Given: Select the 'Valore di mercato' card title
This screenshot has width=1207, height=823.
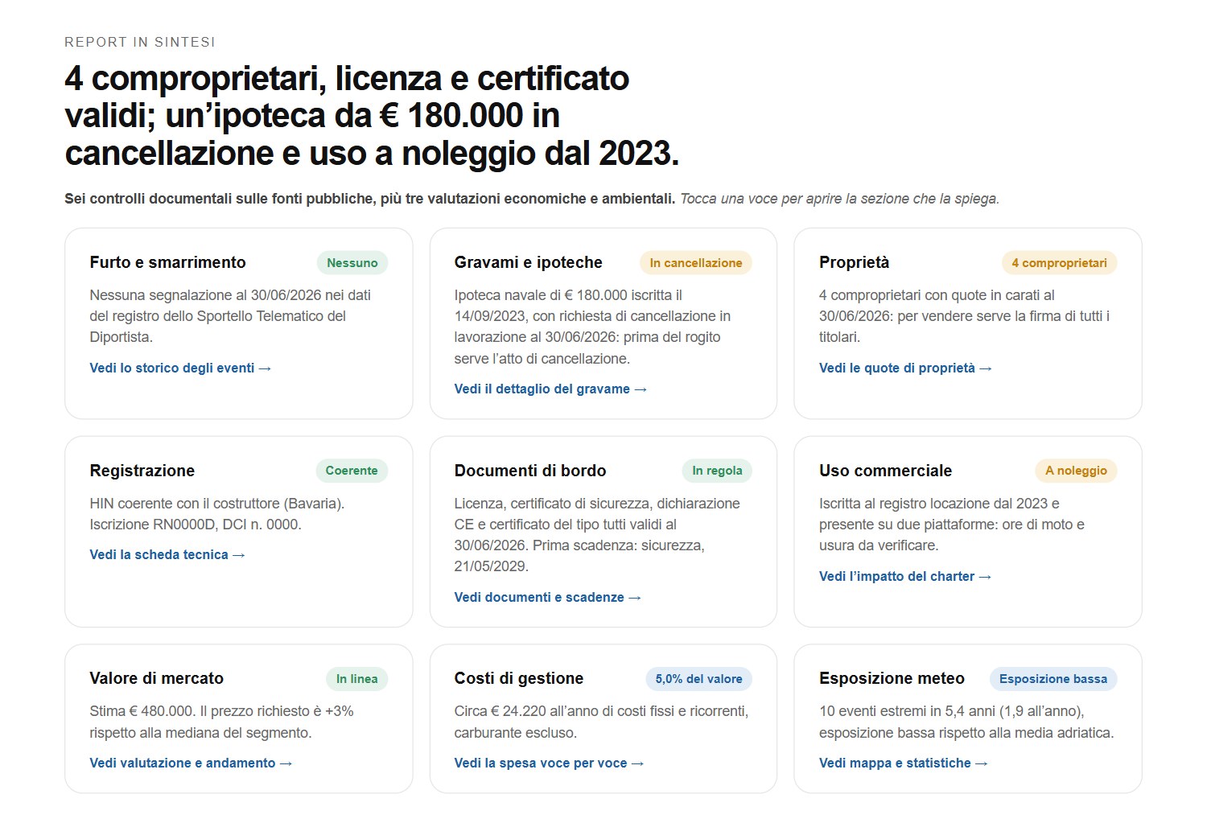Looking at the screenshot, I should point(156,678).
